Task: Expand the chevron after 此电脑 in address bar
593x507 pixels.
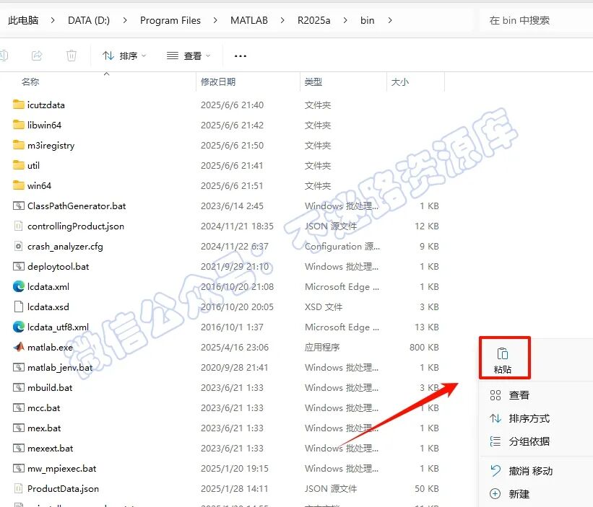Action: [x=53, y=20]
